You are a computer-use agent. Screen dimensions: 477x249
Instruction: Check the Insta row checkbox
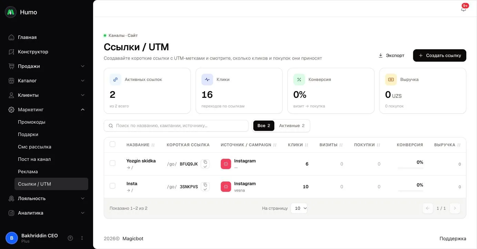[x=112, y=186]
